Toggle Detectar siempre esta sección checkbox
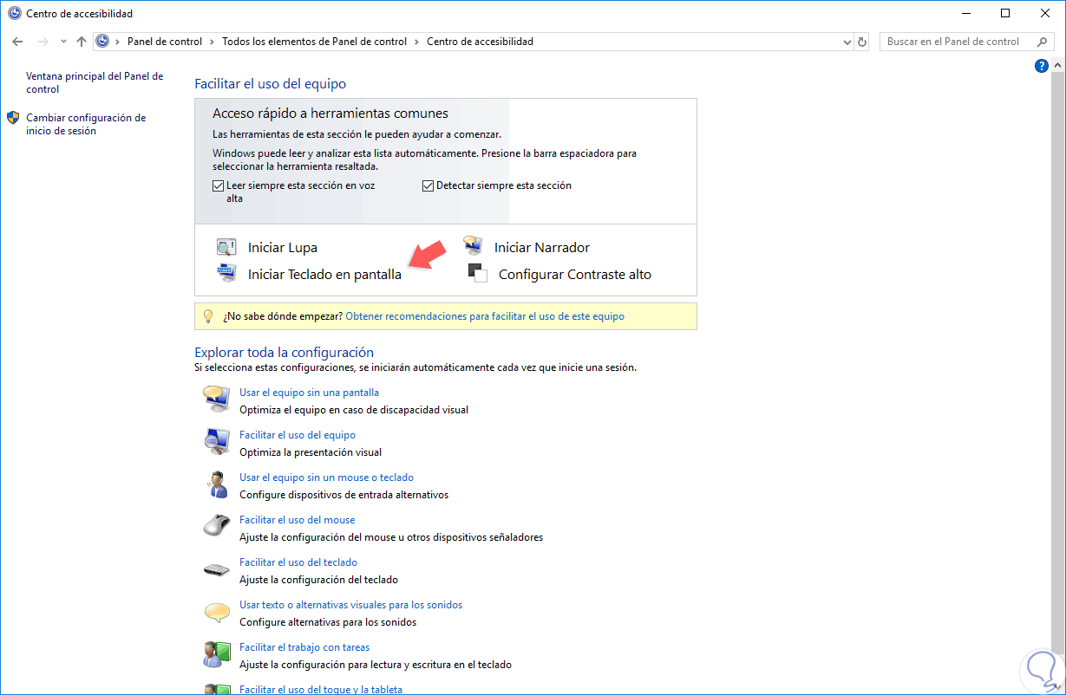This screenshot has width=1066, height=695. (428, 185)
